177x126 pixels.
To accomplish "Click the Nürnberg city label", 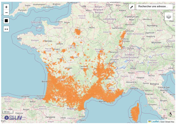I will (x=152, y=26).
